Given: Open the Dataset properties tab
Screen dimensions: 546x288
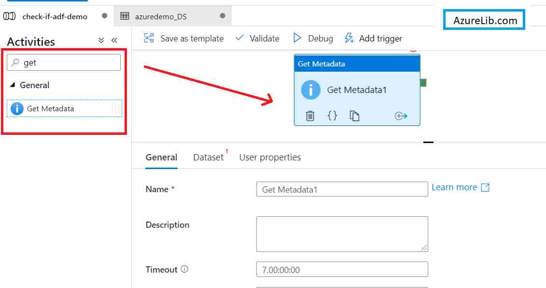Looking at the screenshot, I should click(x=208, y=157).
